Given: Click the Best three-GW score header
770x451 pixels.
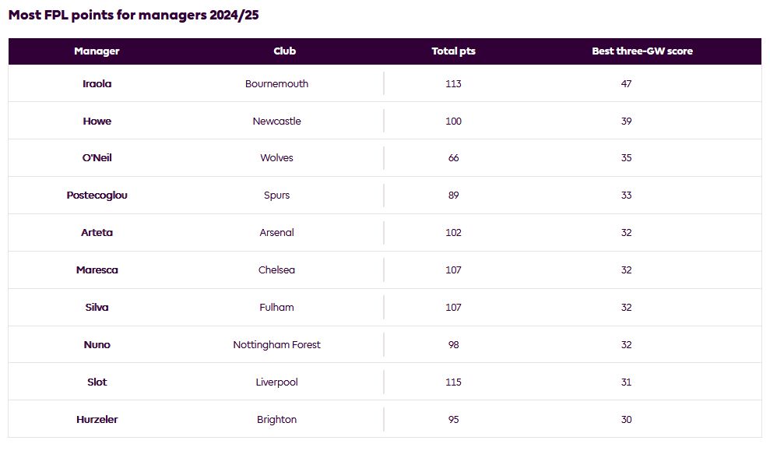Looking at the screenshot, I should point(642,51).
